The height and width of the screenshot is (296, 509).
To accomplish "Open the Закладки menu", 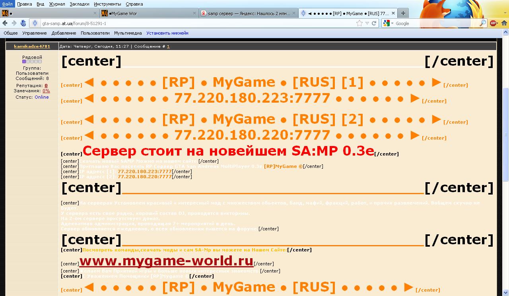I will pyautogui.click(x=80, y=4).
